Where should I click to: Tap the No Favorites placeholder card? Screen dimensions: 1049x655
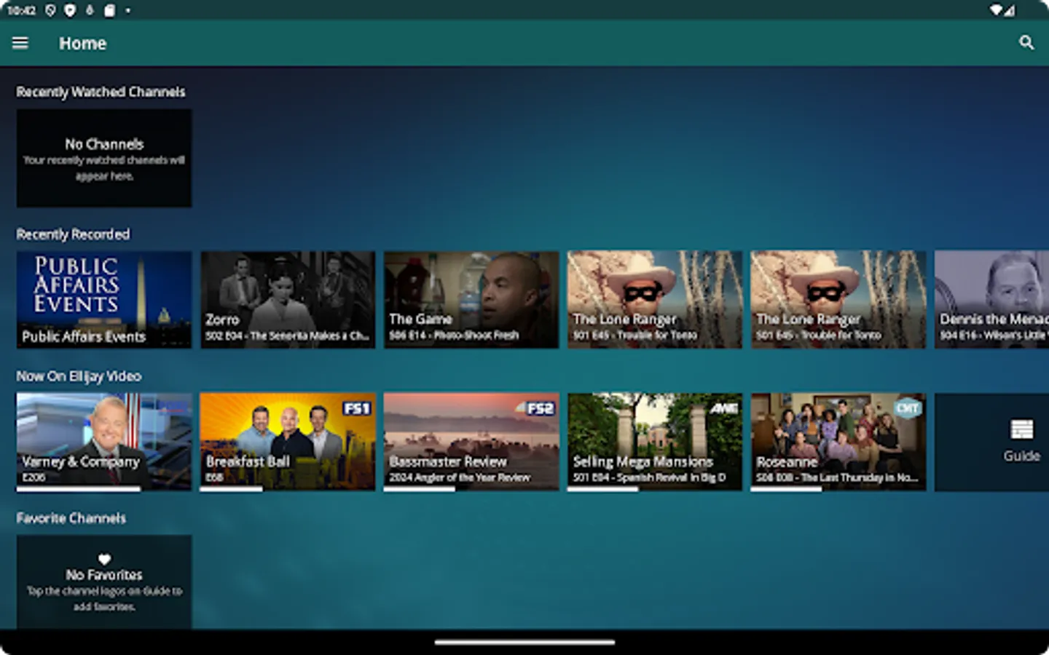pyautogui.click(x=104, y=582)
